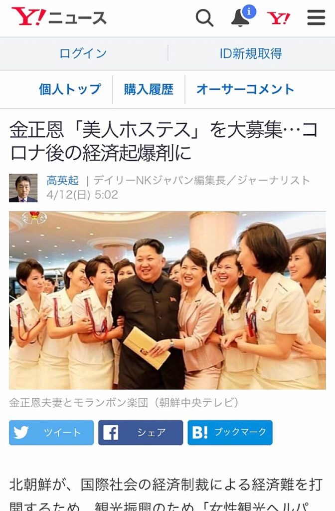The image size is (335, 511).
Task: Click the author portrait thumbnail
Action: (23, 188)
